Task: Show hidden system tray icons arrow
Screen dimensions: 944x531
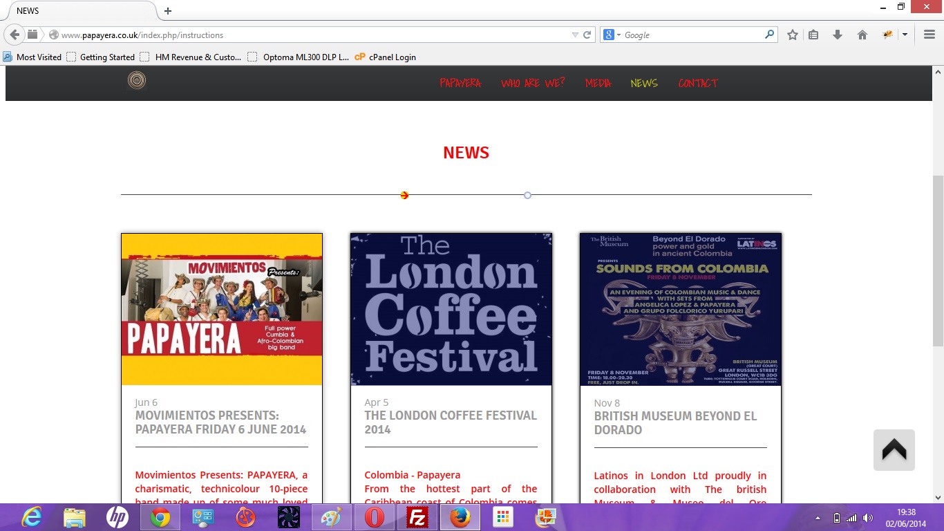Action: point(818,518)
